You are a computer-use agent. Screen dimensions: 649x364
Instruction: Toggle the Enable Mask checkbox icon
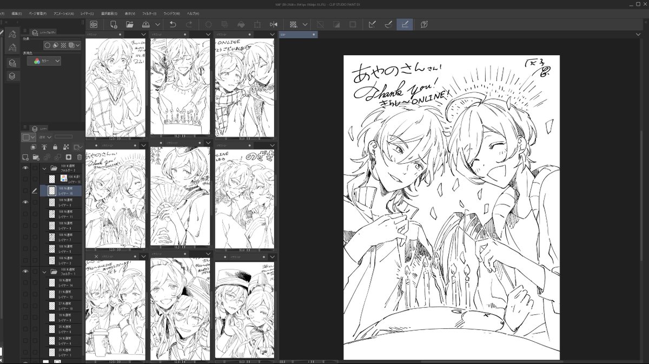point(77,147)
